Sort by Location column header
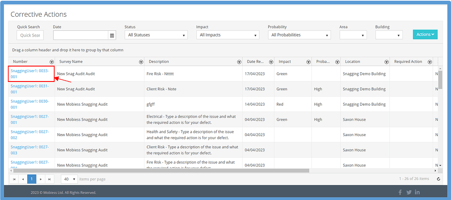Screen dimensions: 451x200 point(353,62)
